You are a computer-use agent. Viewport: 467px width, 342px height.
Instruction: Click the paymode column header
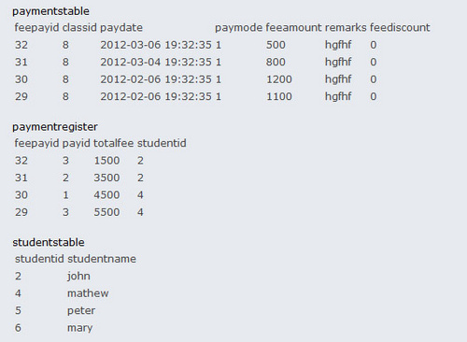[x=238, y=28]
